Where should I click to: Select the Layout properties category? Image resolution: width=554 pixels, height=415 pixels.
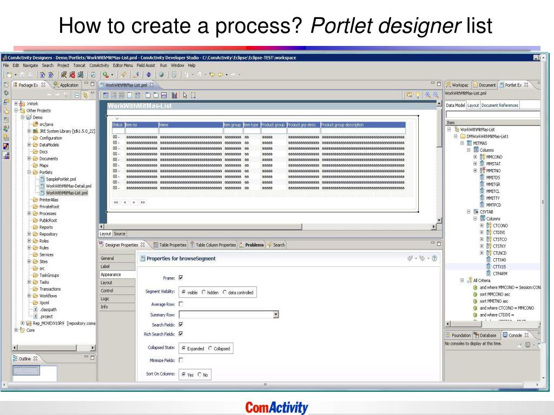tap(107, 283)
